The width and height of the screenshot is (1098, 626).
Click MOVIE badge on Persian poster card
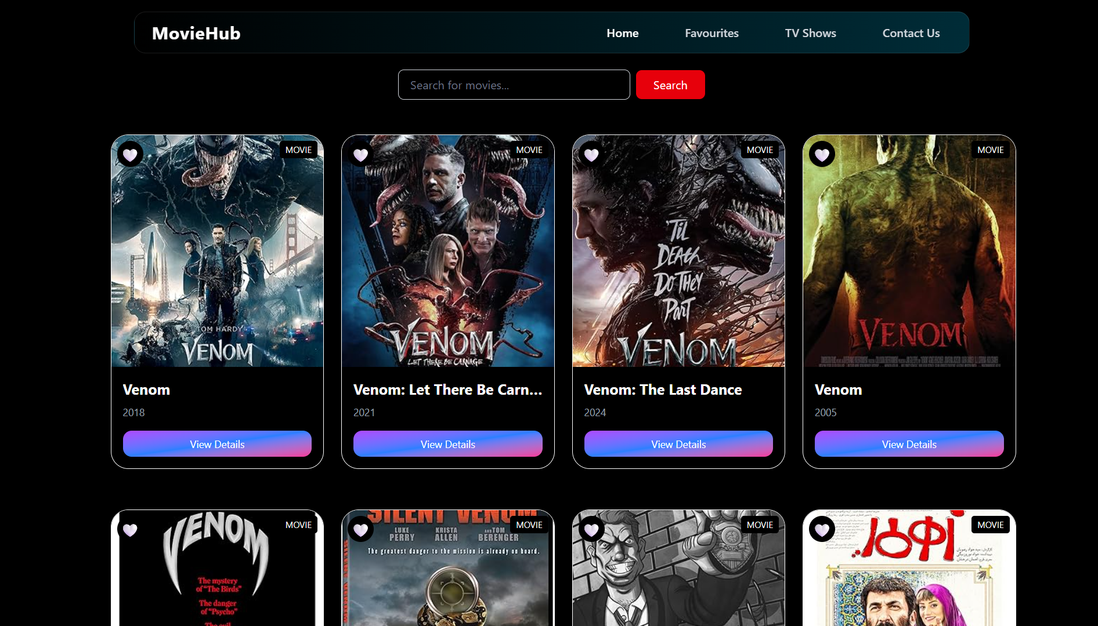click(990, 525)
